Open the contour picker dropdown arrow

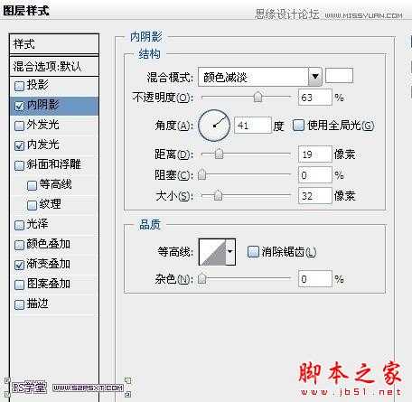230,252
